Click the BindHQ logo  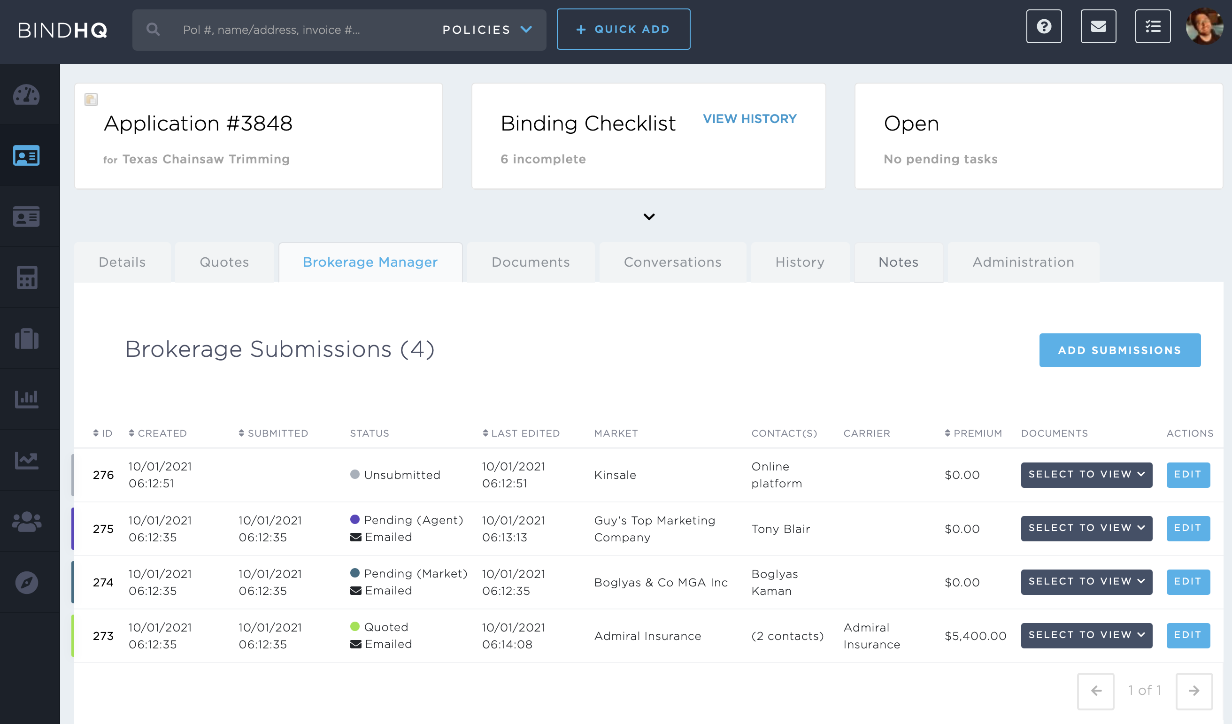click(x=62, y=31)
